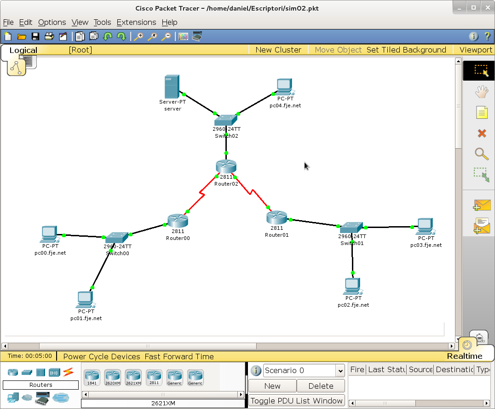Click Power Cycle Devices
The width and height of the screenshot is (495, 409).
coord(102,356)
